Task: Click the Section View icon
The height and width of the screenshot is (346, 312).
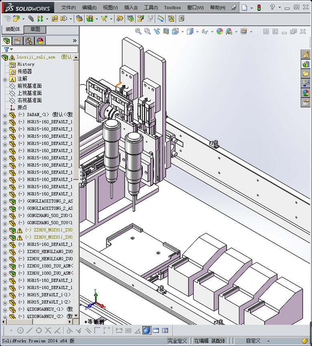Action: pyautogui.click(x=166, y=31)
